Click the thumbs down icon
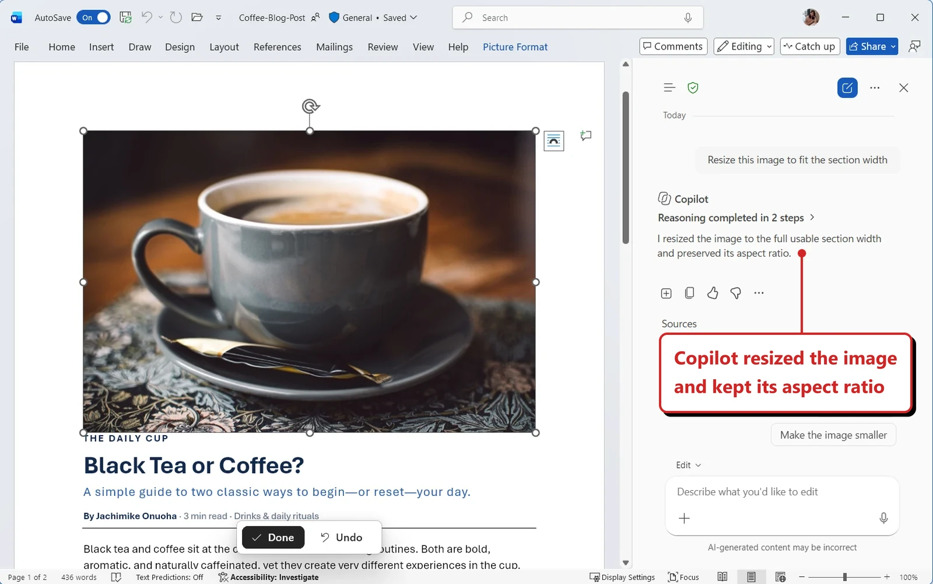 pyautogui.click(x=736, y=293)
